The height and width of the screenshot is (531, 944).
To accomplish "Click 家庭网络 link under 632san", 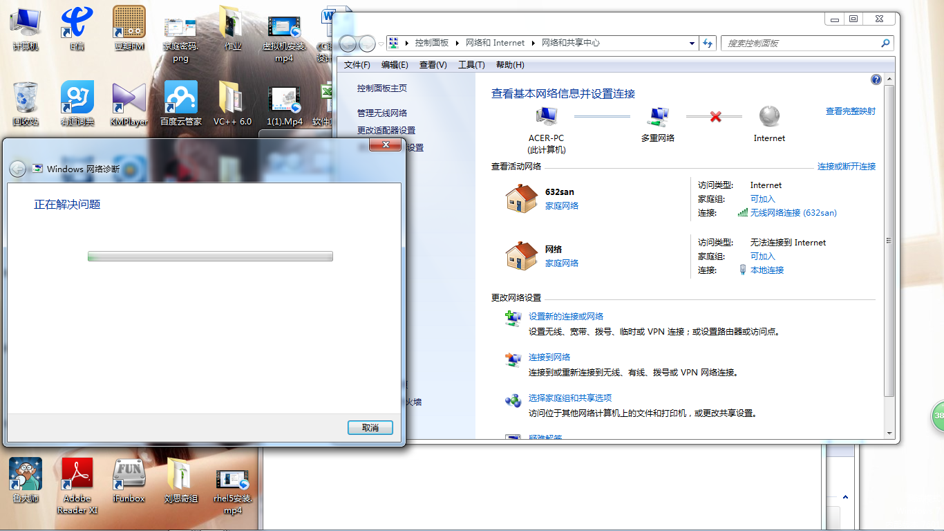I will pos(562,206).
